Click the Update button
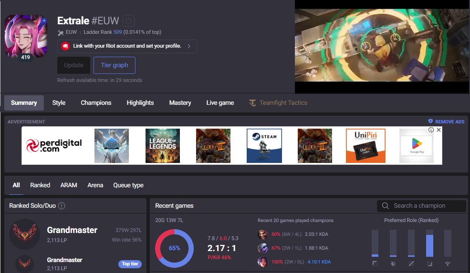This screenshot has height=273, width=470. pos(74,65)
